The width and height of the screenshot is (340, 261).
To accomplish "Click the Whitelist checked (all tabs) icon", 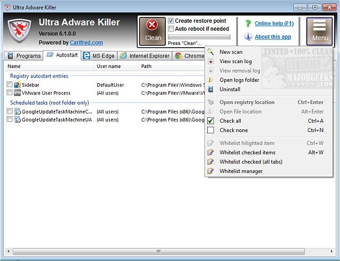I will (x=210, y=162).
